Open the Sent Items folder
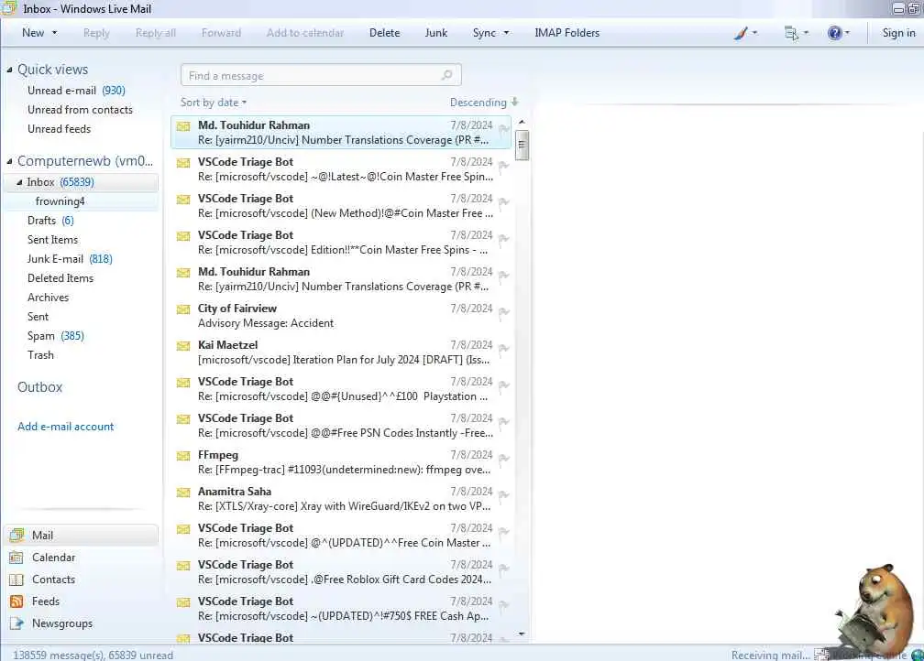This screenshot has height=661, width=924. (x=52, y=240)
